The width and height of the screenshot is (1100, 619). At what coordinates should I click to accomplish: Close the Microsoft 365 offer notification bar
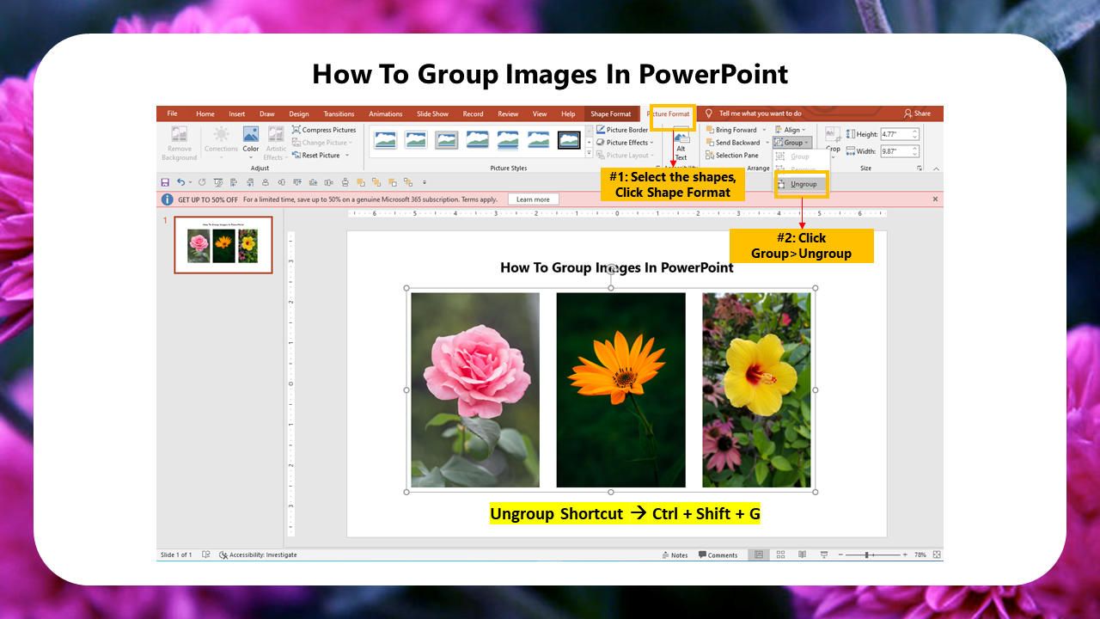click(936, 199)
